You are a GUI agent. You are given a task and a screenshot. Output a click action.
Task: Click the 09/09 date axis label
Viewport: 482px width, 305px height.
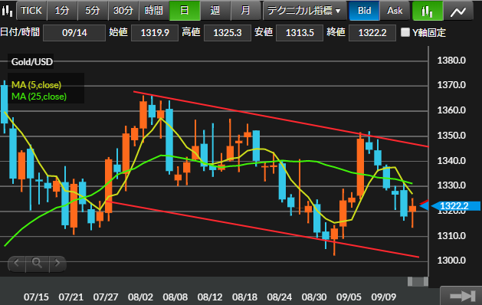click(384, 297)
